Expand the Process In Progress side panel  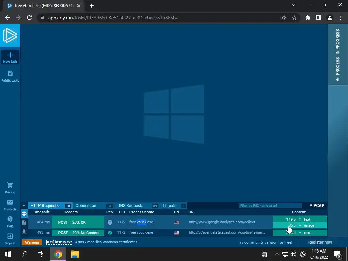coord(337,55)
